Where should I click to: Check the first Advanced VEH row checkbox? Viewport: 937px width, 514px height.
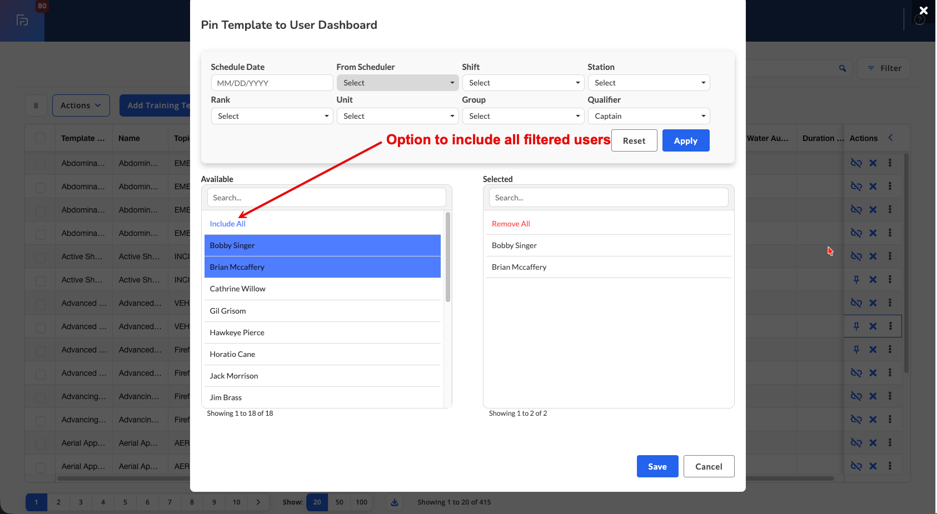point(41,304)
